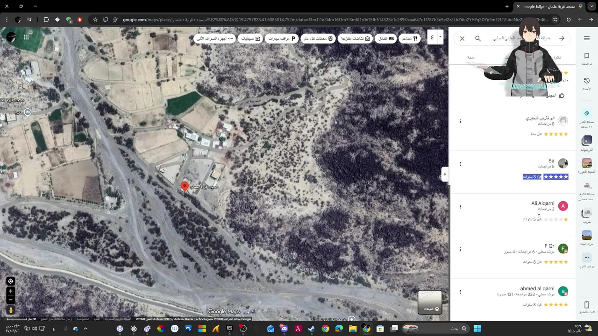Screen dimensions: 598x336
Task: Open options menu for F Qr review
Action: tap(460, 249)
